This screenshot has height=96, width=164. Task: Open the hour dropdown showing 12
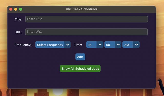click(x=95, y=45)
